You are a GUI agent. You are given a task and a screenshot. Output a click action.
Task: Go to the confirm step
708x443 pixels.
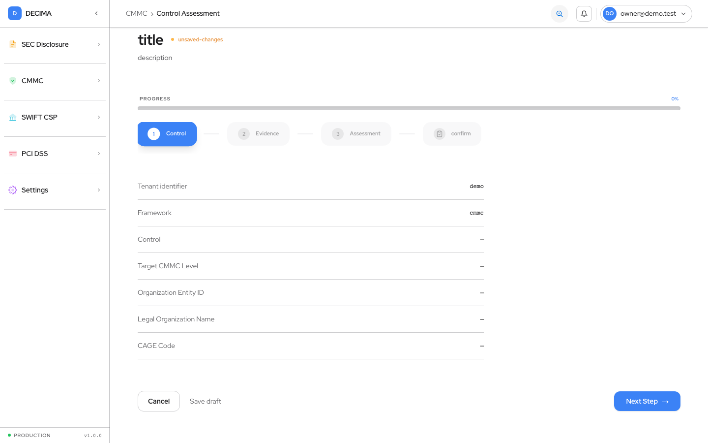coord(452,134)
